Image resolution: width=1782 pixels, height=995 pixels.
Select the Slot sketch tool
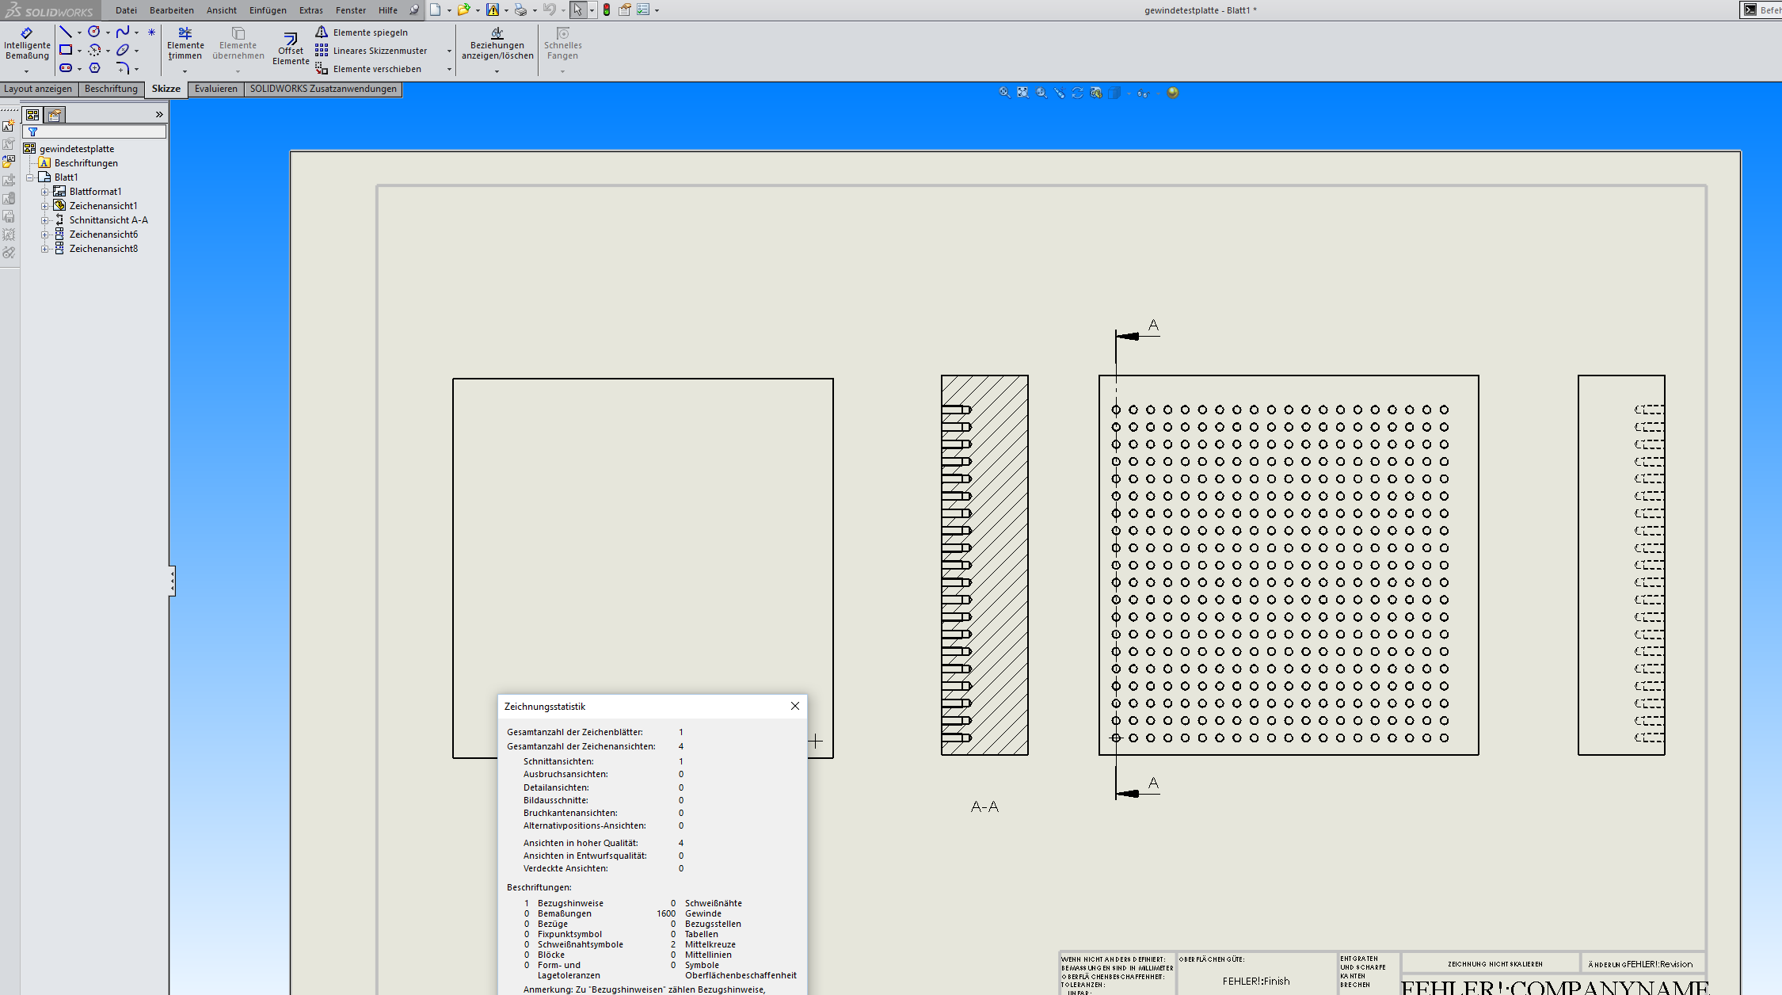[66, 68]
